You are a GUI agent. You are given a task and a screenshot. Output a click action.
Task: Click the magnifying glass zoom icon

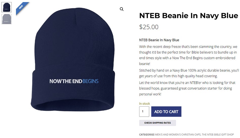[x=122, y=9]
